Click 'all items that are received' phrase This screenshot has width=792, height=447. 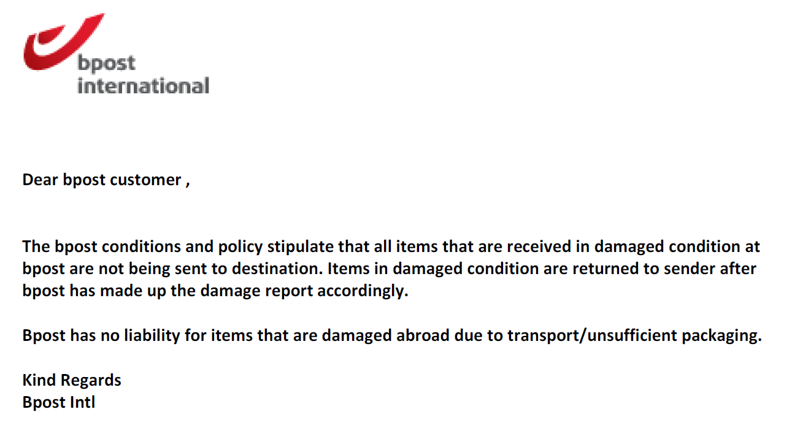tap(471, 246)
